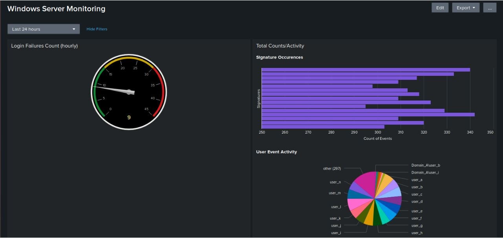This screenshot has height=238, width=503.
Task: Click the 340 tick on the x-axis
Action: pos(470,132)
